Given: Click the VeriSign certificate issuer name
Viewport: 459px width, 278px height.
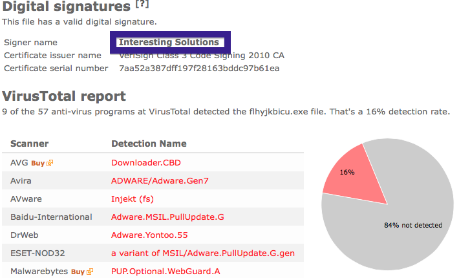Looking at the screenshot, I should click(202, 56).
